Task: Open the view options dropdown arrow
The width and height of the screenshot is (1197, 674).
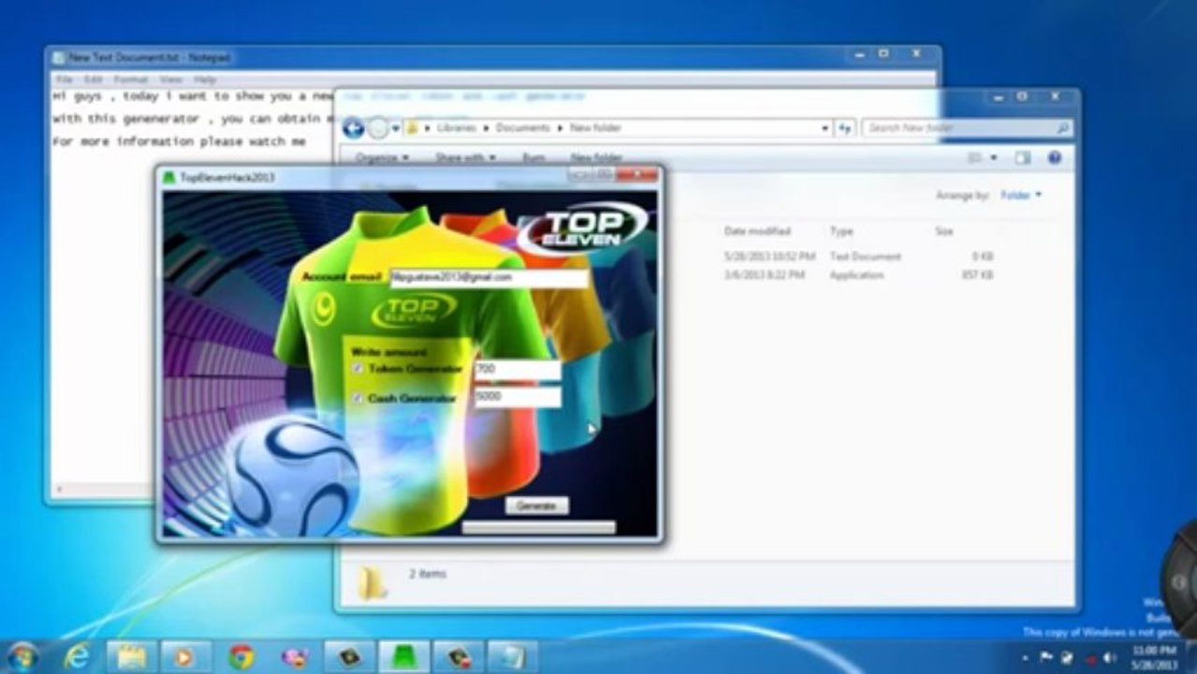Action: (x=993, y=158)
